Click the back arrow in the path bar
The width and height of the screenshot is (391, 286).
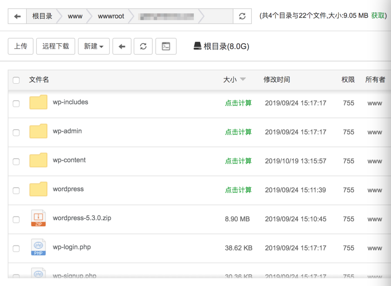pos(17,16)
